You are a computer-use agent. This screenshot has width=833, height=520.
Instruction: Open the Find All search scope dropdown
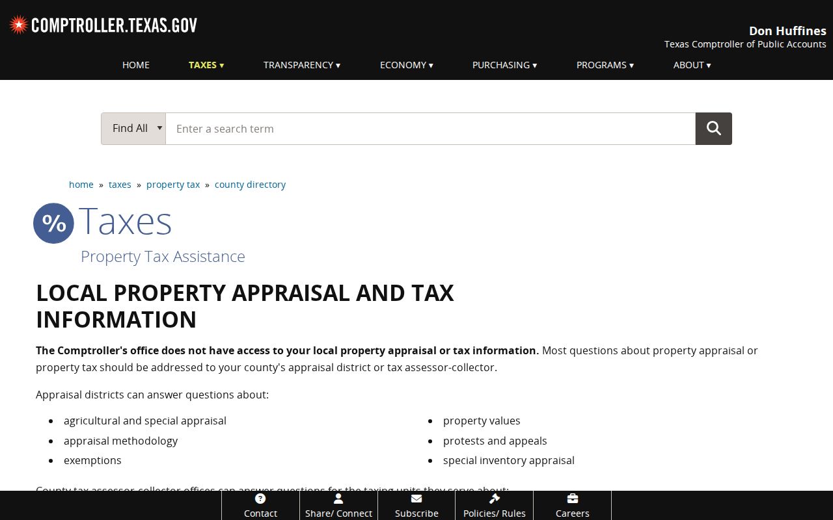[x=133, y=129]
